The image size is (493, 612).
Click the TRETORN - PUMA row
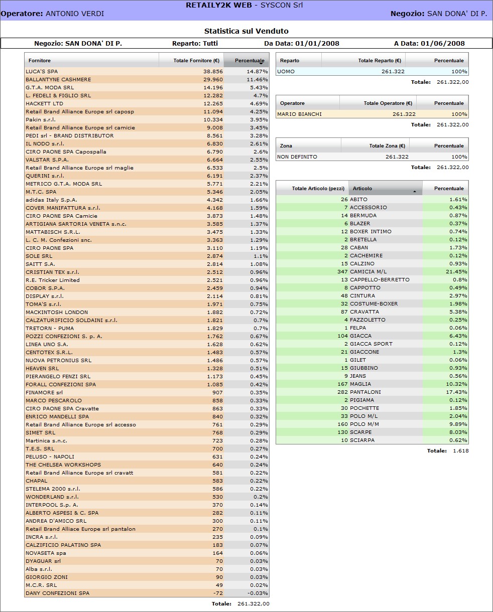pos(147,329)
